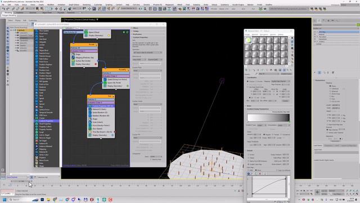
Task: Click Pin Stack below modifier list
Action: [315, 73]
